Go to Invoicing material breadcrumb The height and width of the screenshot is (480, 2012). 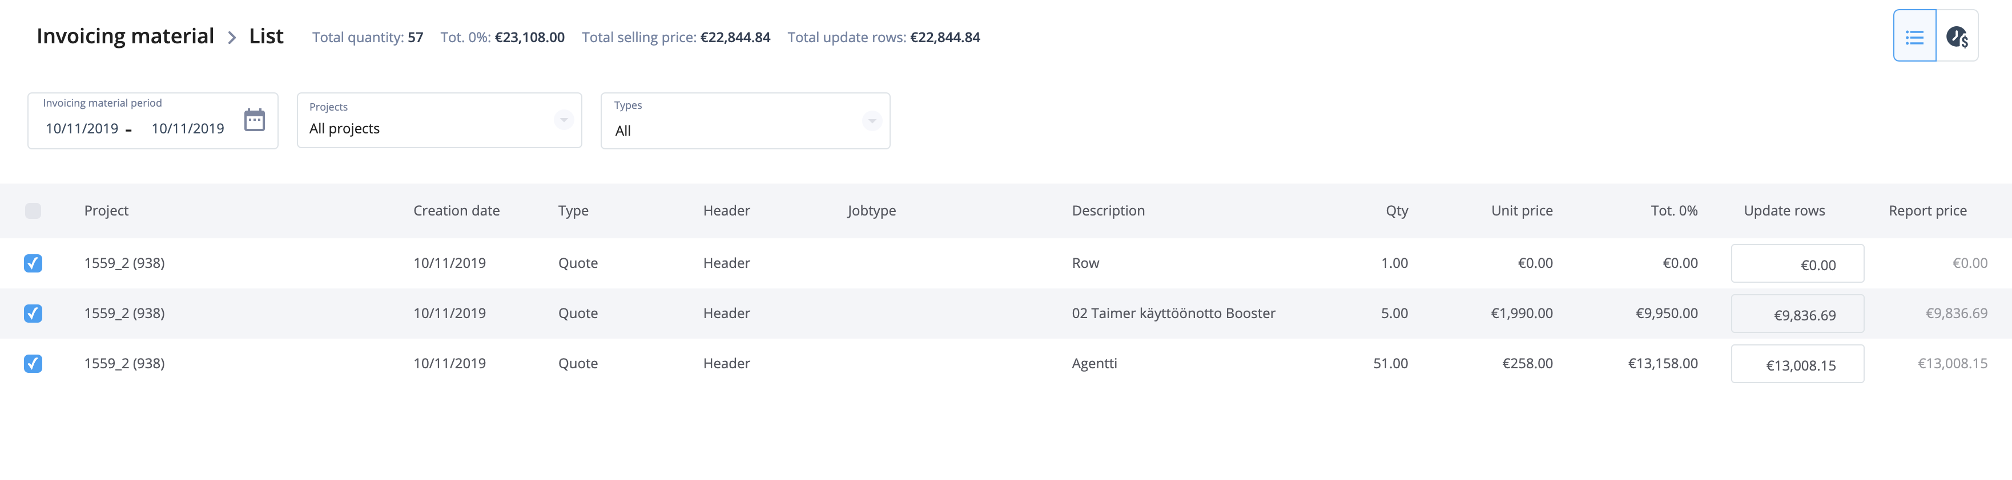click(125, 36)
